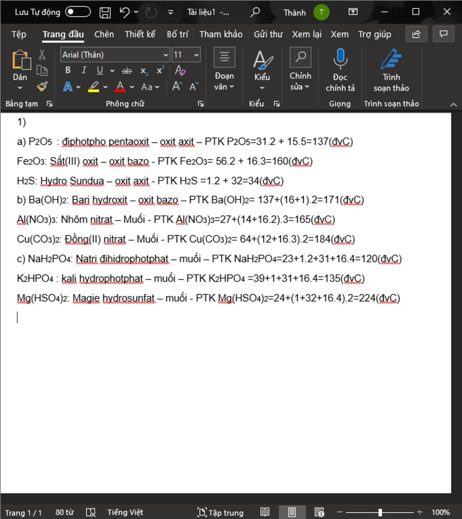Image resolution: width=462 pixels, height=519 pixels.
Task: Click the Dán paste clipboard icon
Action: click(x=21, y=60)
